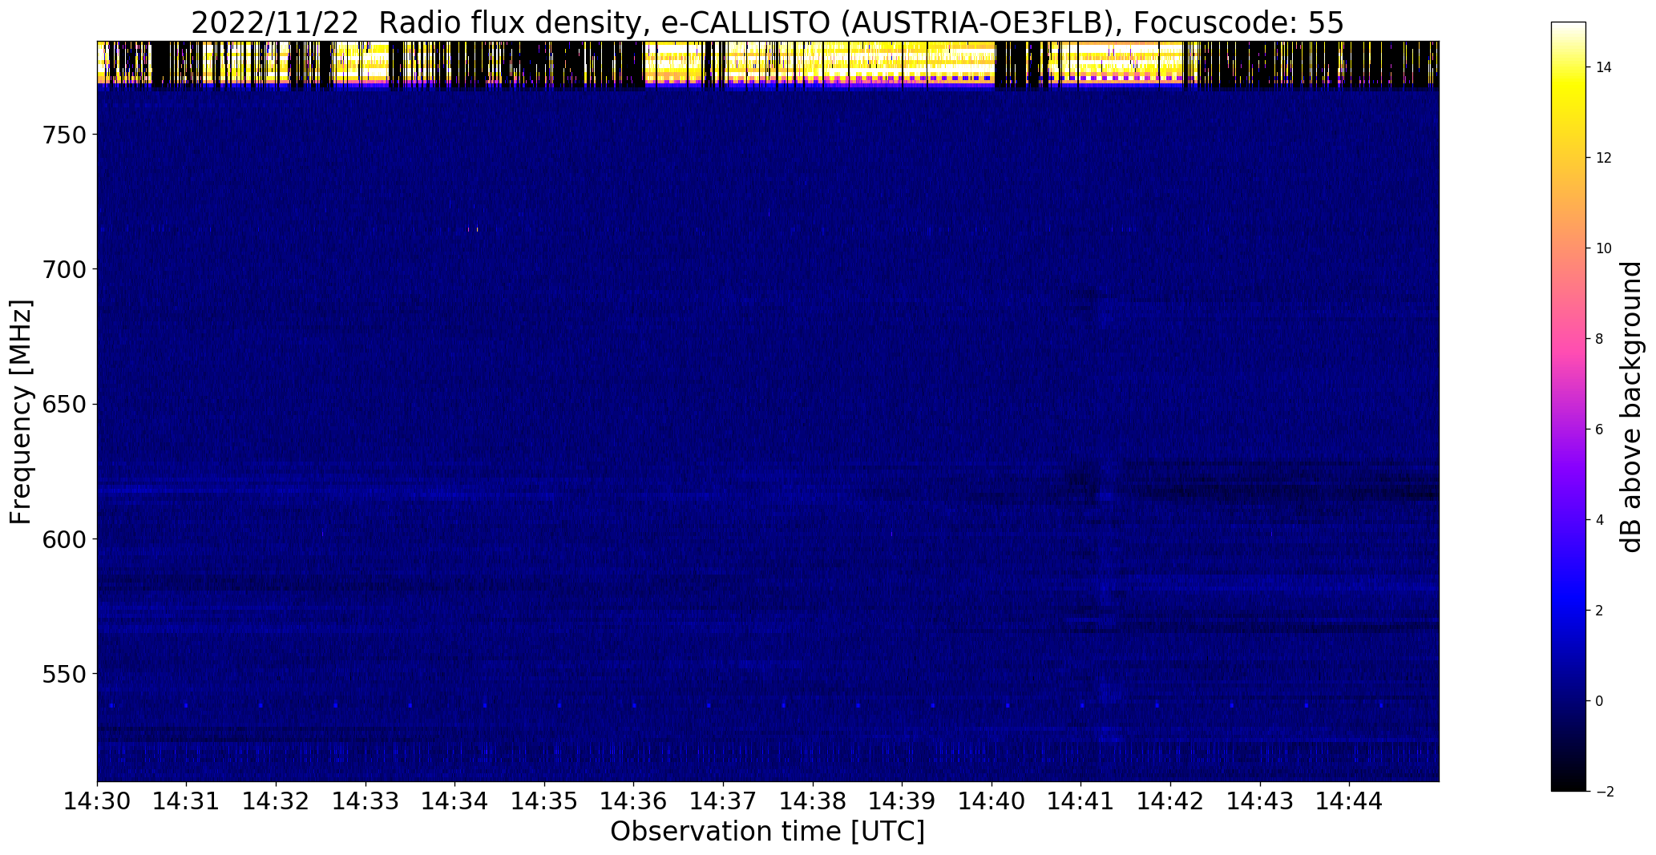Click the 14:30 time tick label
This screenshot has width=1656, height=855.
tap(97, 801)
